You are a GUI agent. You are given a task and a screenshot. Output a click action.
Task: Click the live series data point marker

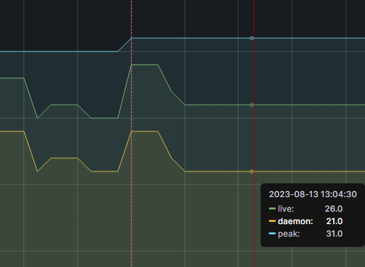coord(252,105)
